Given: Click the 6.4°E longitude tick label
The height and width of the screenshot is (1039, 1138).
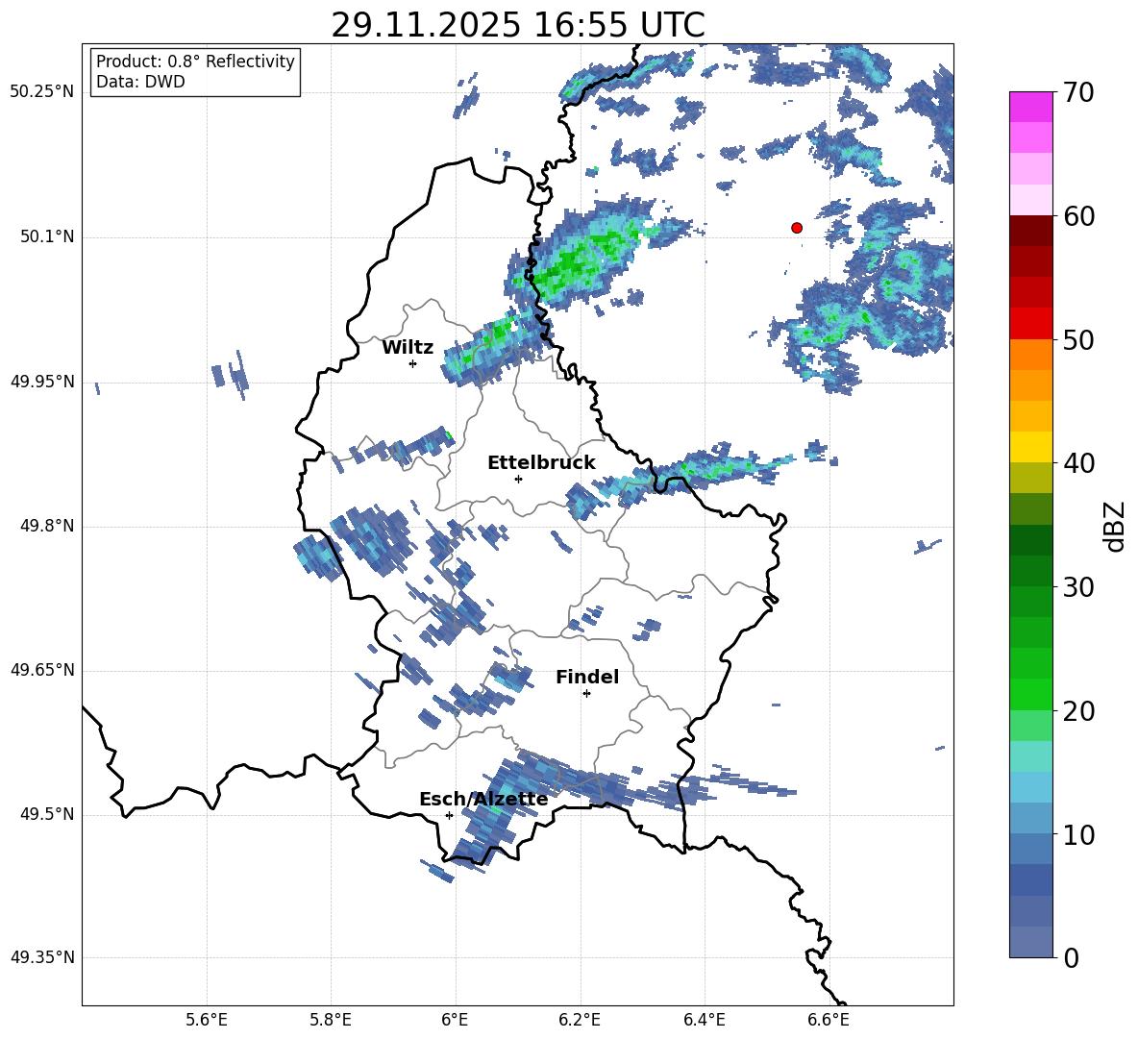Looking at the screenshot, I should pyautogui.click(x=704, y=1020).
